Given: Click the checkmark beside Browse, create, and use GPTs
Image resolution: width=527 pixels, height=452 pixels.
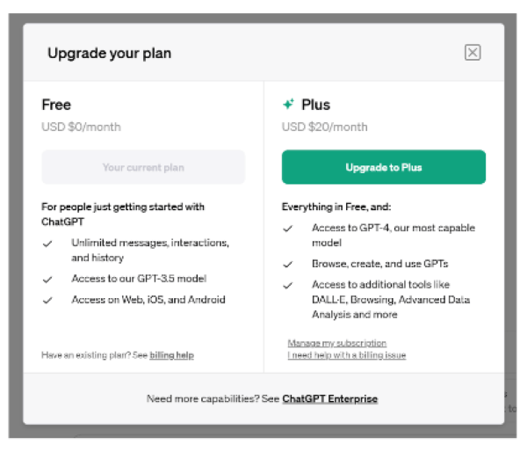Looking at the screenshot, I should tap(288, 265).
